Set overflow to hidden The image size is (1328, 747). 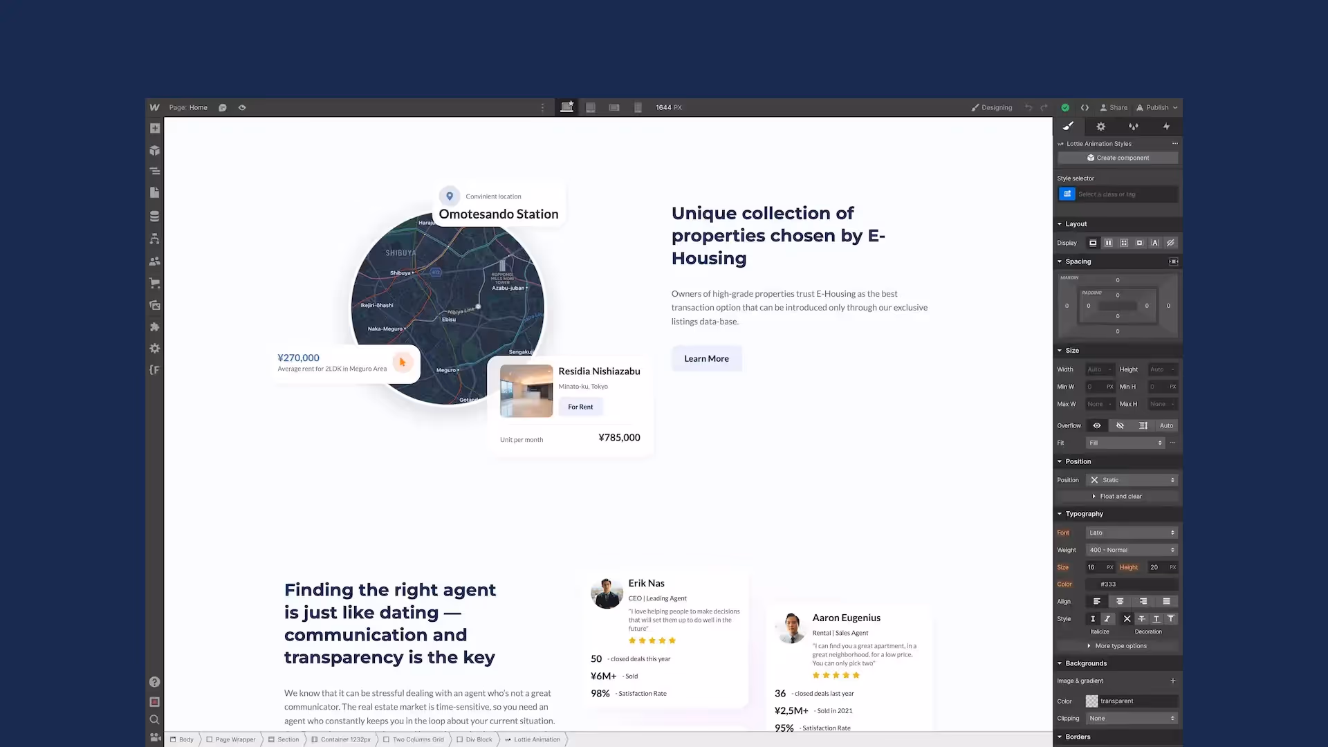coord(1120,425)
